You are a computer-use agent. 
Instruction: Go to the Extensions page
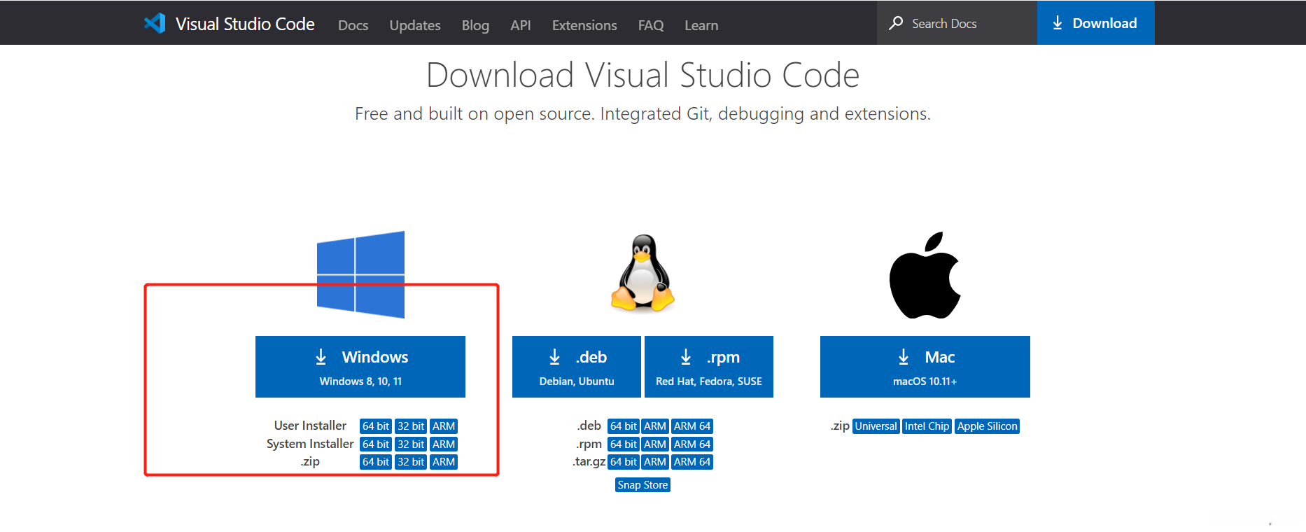coord(584,25)
